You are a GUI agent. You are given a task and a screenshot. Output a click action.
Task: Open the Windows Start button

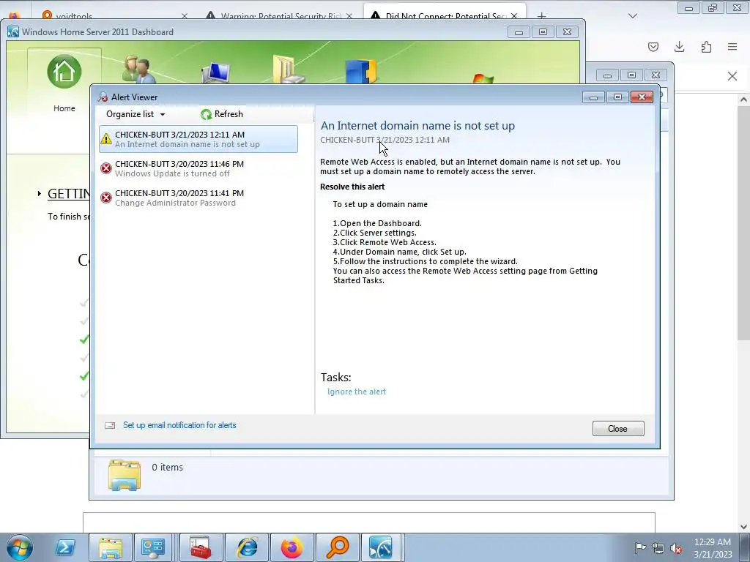pyautogui.click(x=20, y=547)
